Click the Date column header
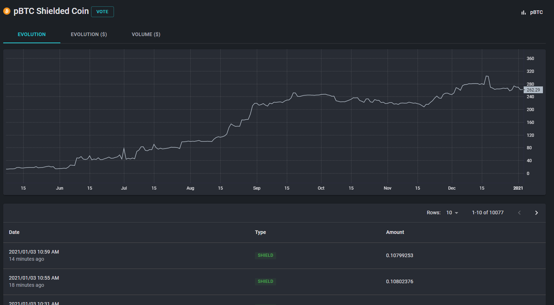Screen dimensions: 554x305 pos(14,232)
